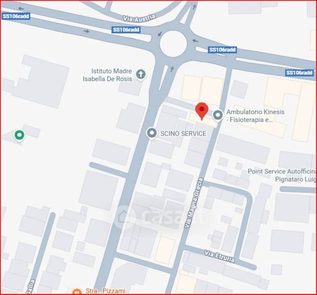Viewport: 317px width, 295px height.
Task: Open the SCINO SERVICE label
Action: pos(183,133)
